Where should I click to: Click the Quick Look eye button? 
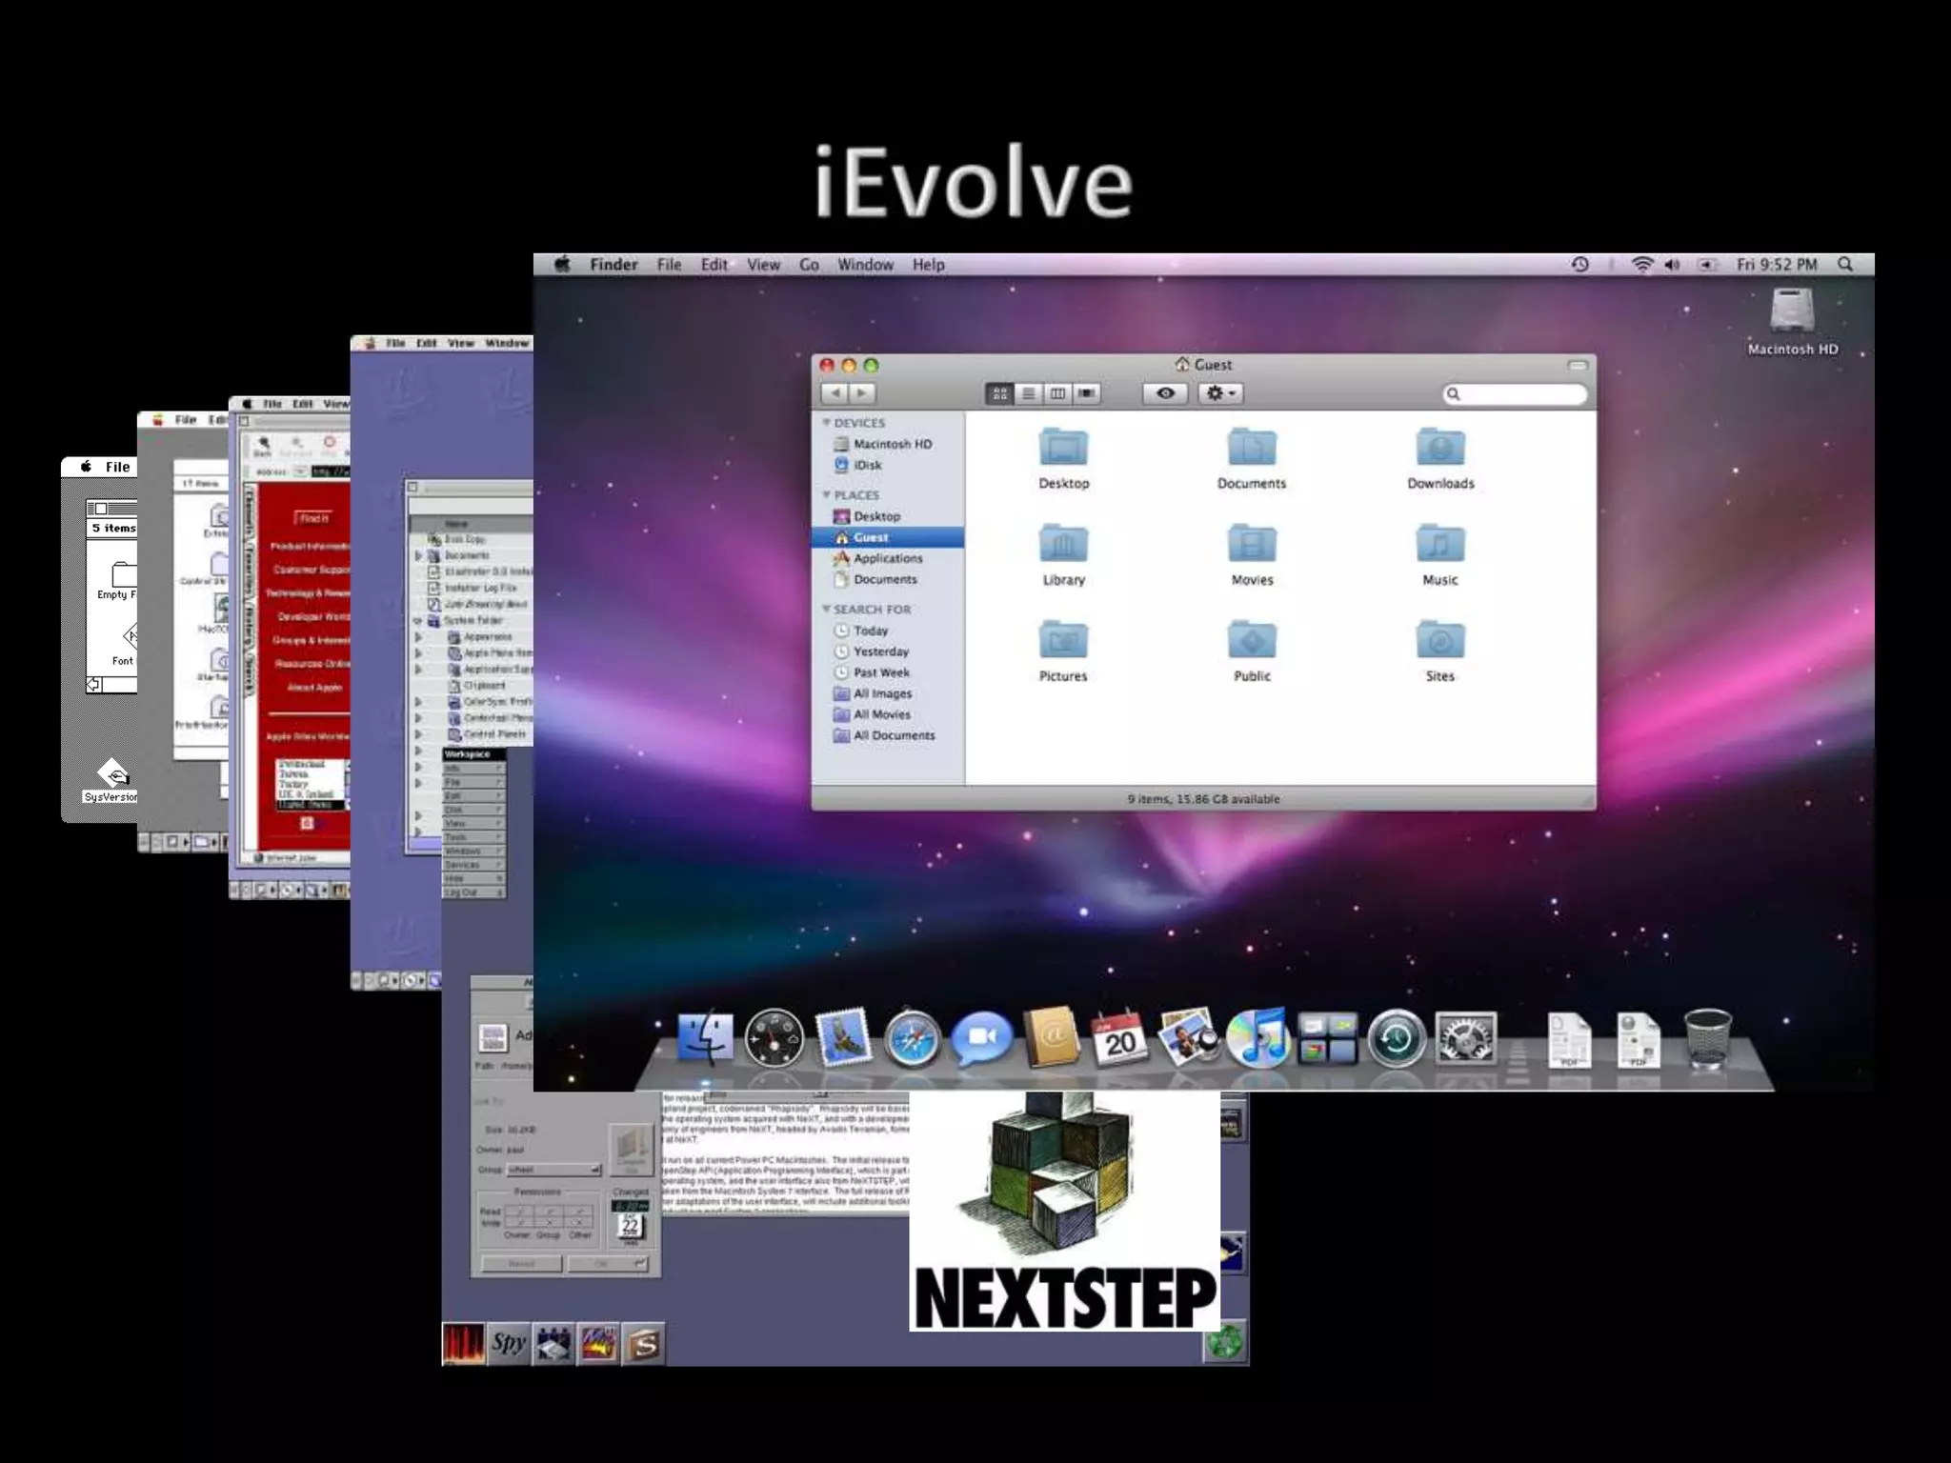pyautogui.click(x=1165, y=393)
